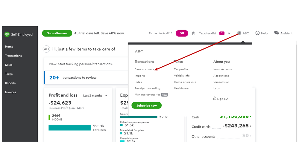Click Subscribe now in settings menu
The width and height of the screenshot is (299, 168).
pyautogui.click(x=146, y=106)
